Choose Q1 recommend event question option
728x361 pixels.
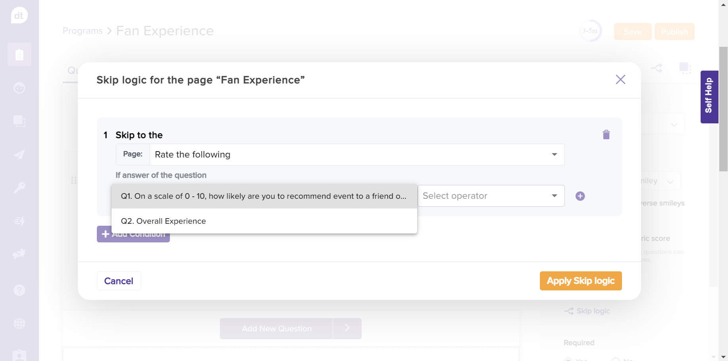click(264, 196)
